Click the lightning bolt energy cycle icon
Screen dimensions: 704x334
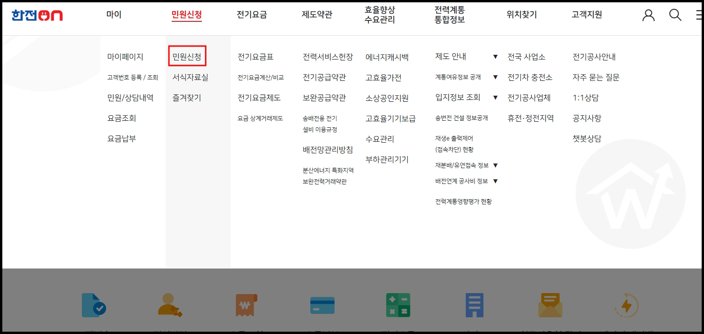[x=626, y=306]
